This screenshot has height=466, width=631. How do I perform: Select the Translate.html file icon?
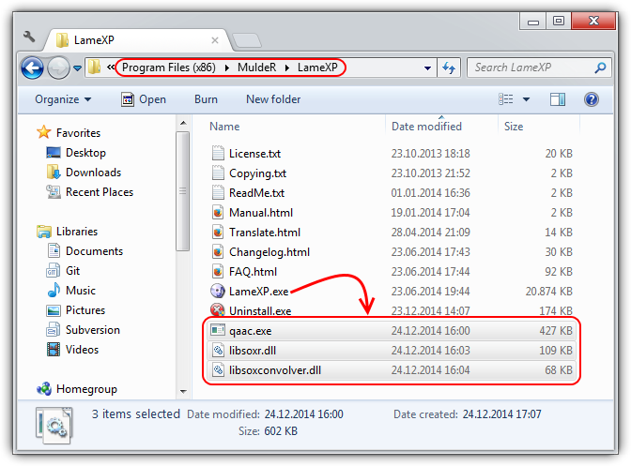[x=218, y=233]
